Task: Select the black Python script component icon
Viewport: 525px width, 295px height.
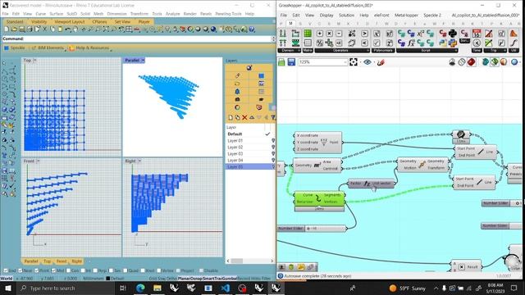Action: (452, 33)
